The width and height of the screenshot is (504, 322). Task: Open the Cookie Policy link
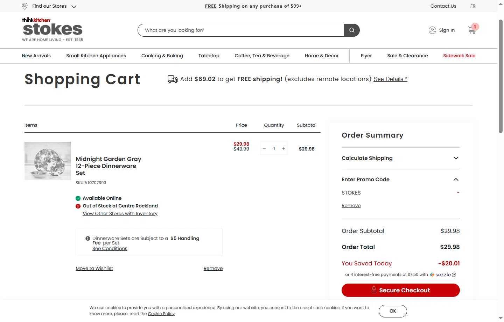(x=161, y=314)
